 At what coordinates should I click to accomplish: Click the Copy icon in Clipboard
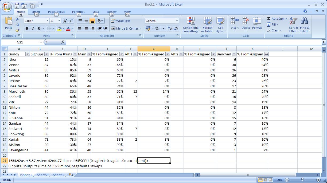(x=18, y=25)
